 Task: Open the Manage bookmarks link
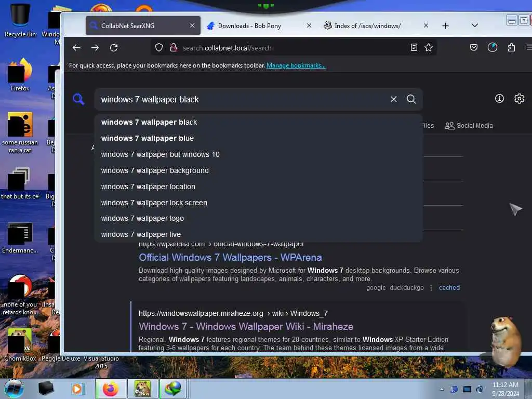pyautogui.click(x=296, y=65)
